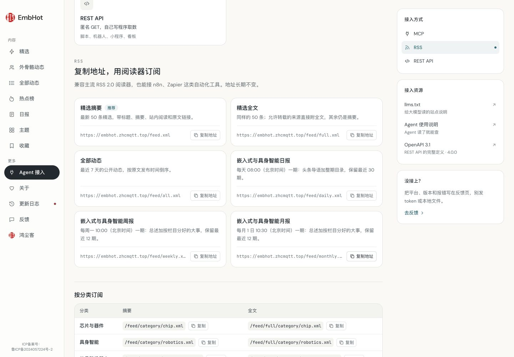Click REST API card code icon
Viewport: 514px width, 357px height.
pyautogui.click(x=87, y=4)
